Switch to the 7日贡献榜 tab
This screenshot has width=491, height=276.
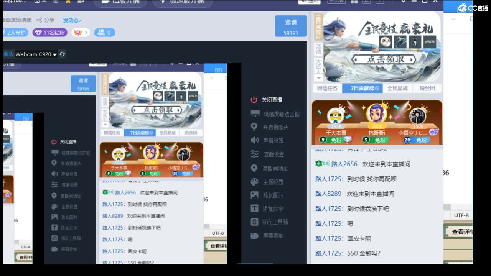[362, 88]
